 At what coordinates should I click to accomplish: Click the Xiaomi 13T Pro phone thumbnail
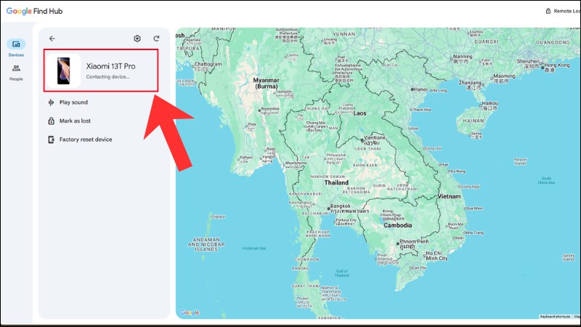64,70
